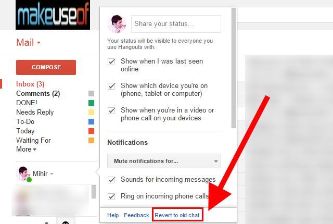Screen dimensions: 333x224
Task: Toggle Show which device you're on
Action: (x=111, y=86)
